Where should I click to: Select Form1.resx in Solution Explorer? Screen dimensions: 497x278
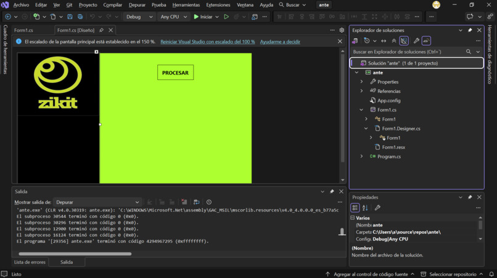pyautogui.click(x=393, y=147)
